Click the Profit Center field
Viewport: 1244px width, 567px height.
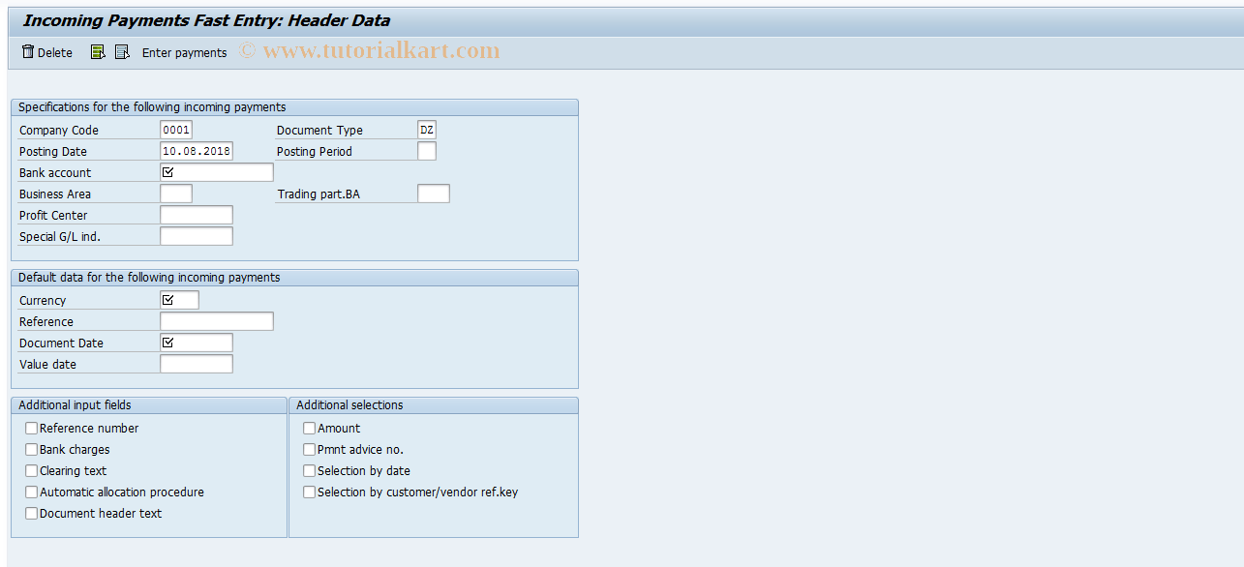click(x=196, y=214)
